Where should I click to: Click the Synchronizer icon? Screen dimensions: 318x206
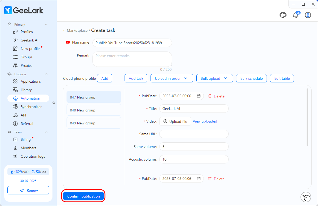pos(15,107)
